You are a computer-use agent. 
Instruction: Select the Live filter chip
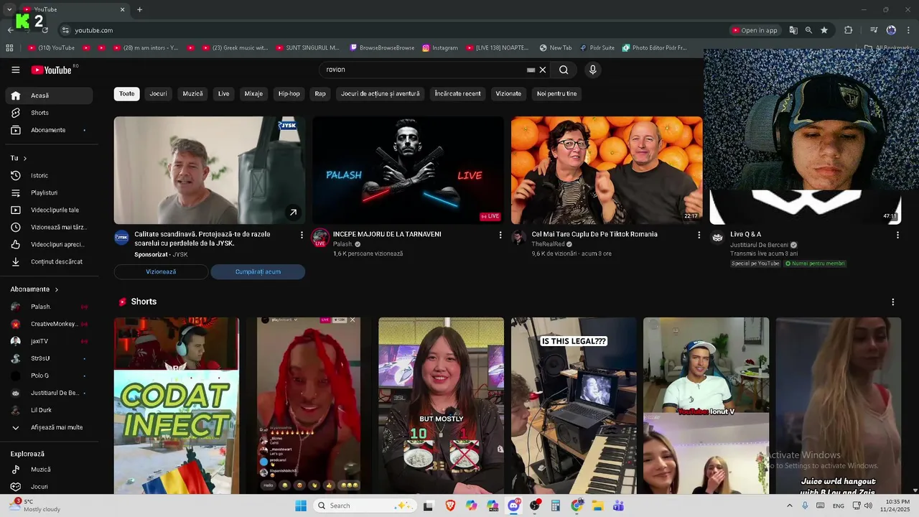point(224,94)
